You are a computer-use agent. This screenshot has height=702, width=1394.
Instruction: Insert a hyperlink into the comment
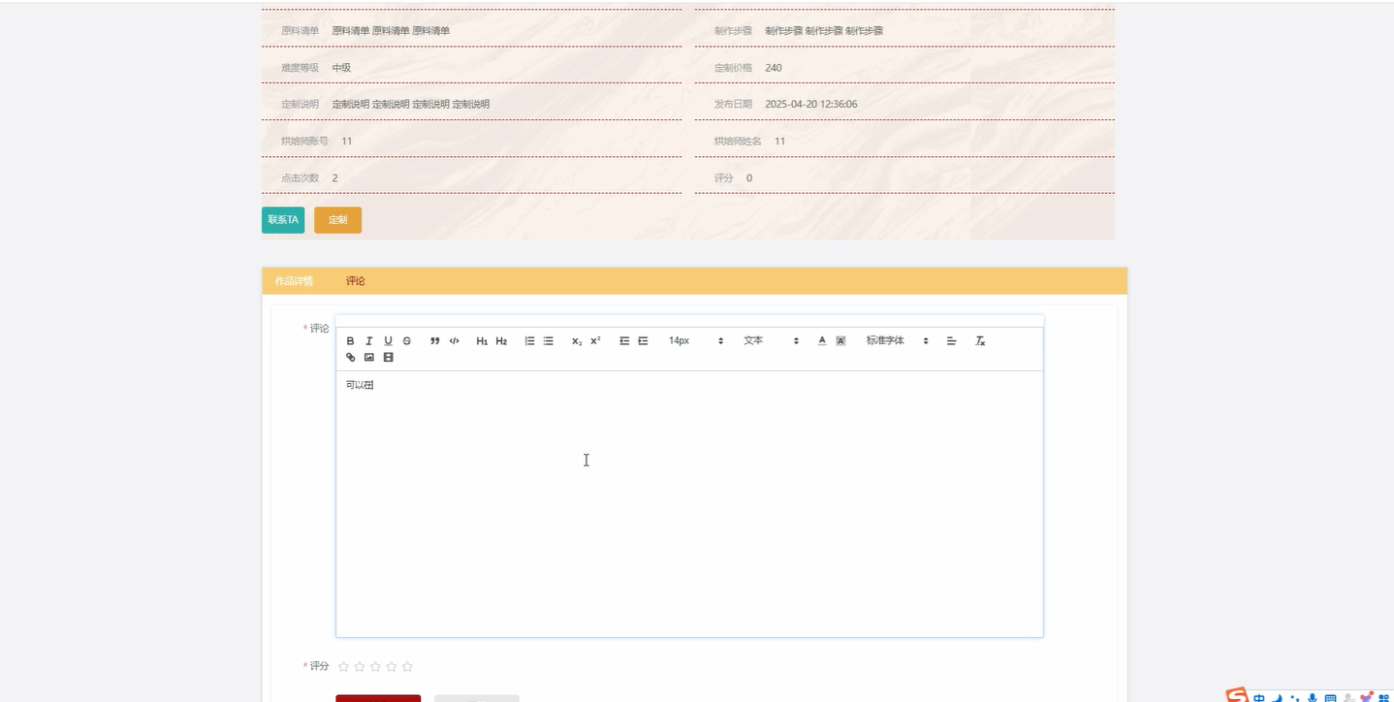351,358
